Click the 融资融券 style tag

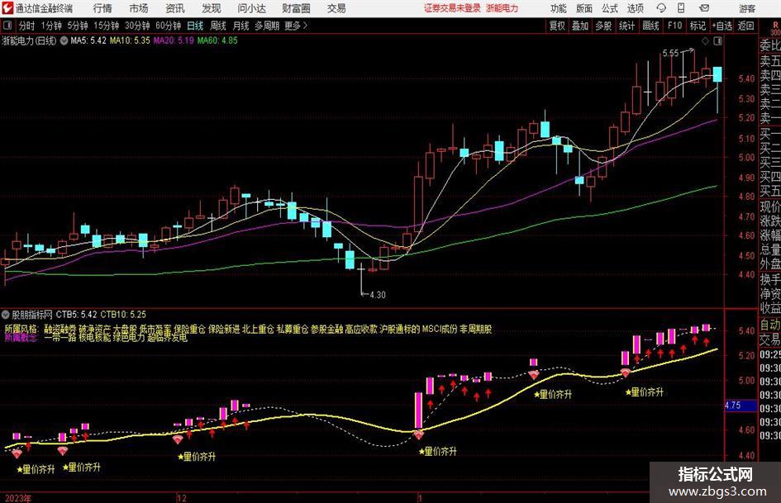pos(60,330)
